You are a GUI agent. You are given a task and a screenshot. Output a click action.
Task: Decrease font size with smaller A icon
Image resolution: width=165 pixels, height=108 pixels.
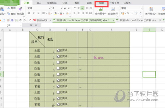pos(69,8)
